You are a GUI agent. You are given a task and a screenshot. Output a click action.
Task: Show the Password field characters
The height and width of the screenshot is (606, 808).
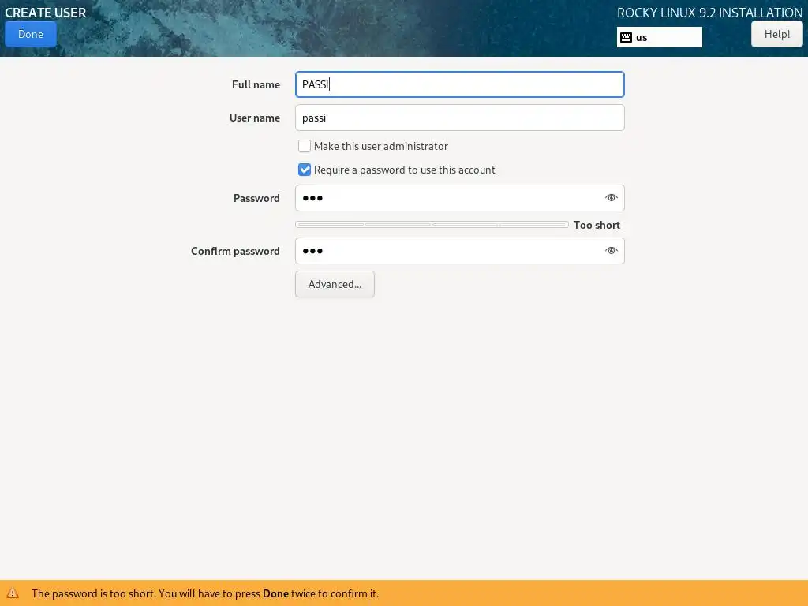click(x=612, y=198)
